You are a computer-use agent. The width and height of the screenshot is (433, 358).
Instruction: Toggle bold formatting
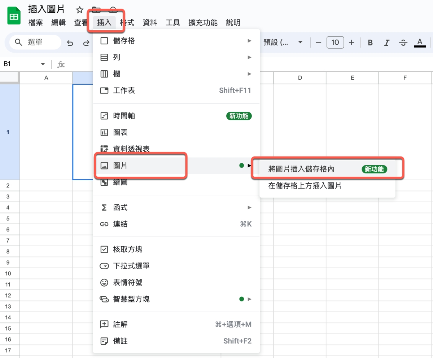coord(370,43)
